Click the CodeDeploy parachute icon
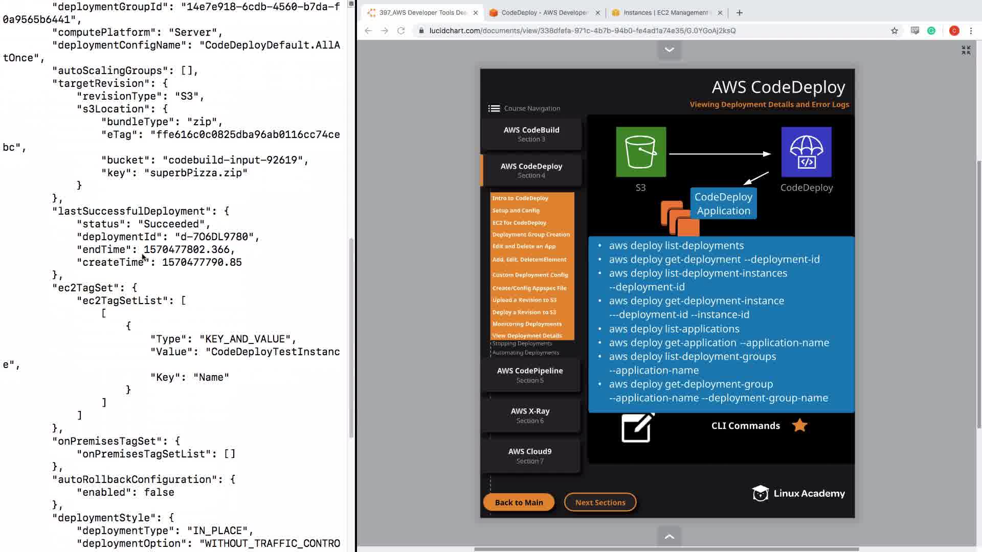The height and width of the screenshot is (552, 982). click(x=806, y=152)
